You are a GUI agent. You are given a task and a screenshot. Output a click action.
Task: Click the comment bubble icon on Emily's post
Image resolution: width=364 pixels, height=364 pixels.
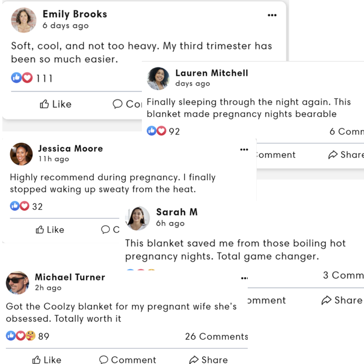[x=118, y=104]
